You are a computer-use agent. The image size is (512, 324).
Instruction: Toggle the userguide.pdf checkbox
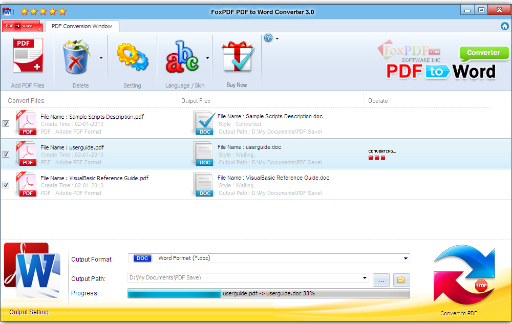[6, 155]
